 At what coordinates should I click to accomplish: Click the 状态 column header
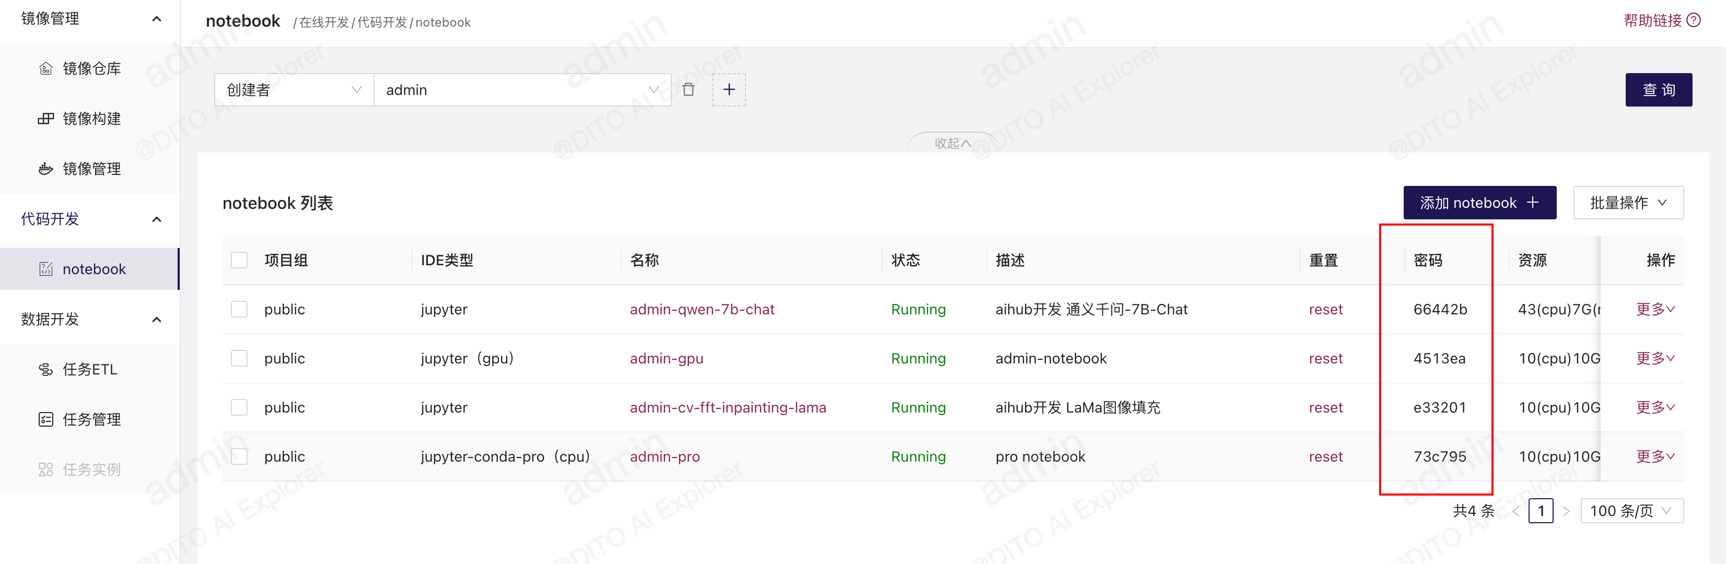pyautogui.click(x=905, y=260)
